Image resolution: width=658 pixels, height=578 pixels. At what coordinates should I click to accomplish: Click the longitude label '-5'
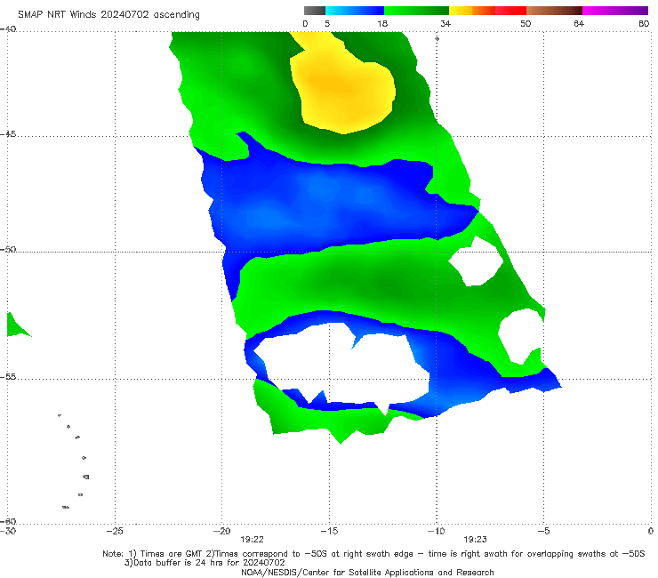[x=543, y=531]
